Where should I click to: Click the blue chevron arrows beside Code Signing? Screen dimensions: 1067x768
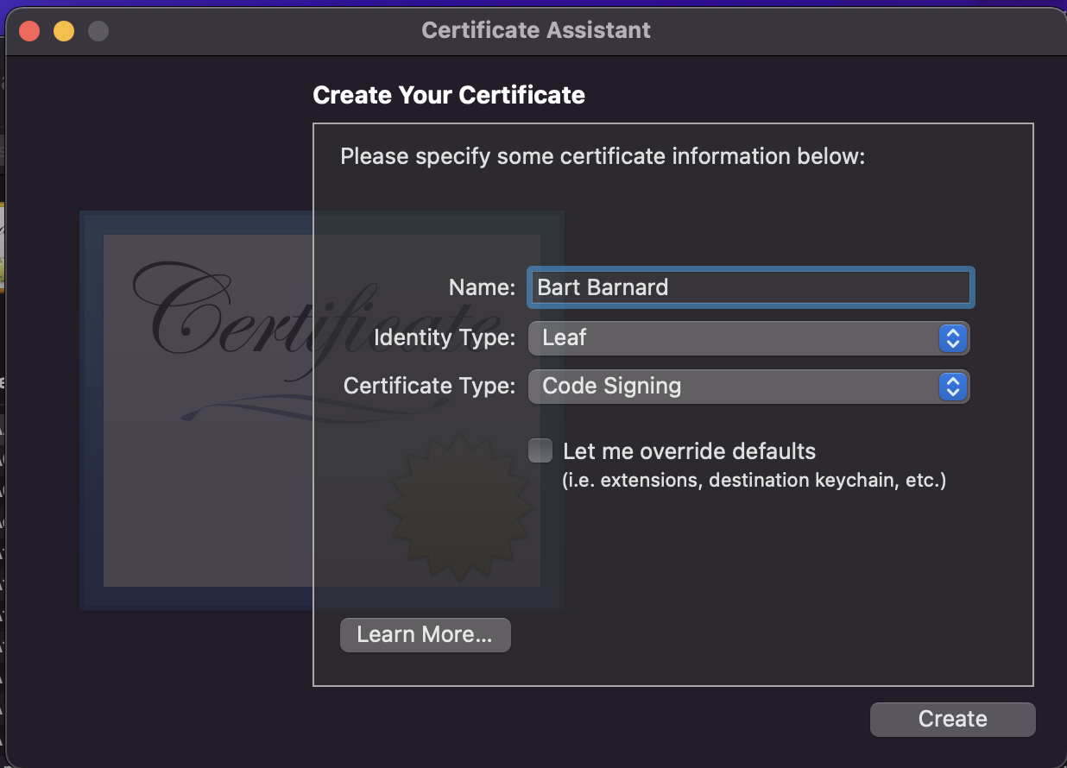(x=952, y=387)
